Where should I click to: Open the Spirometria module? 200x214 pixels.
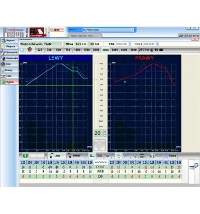(10, 52)
